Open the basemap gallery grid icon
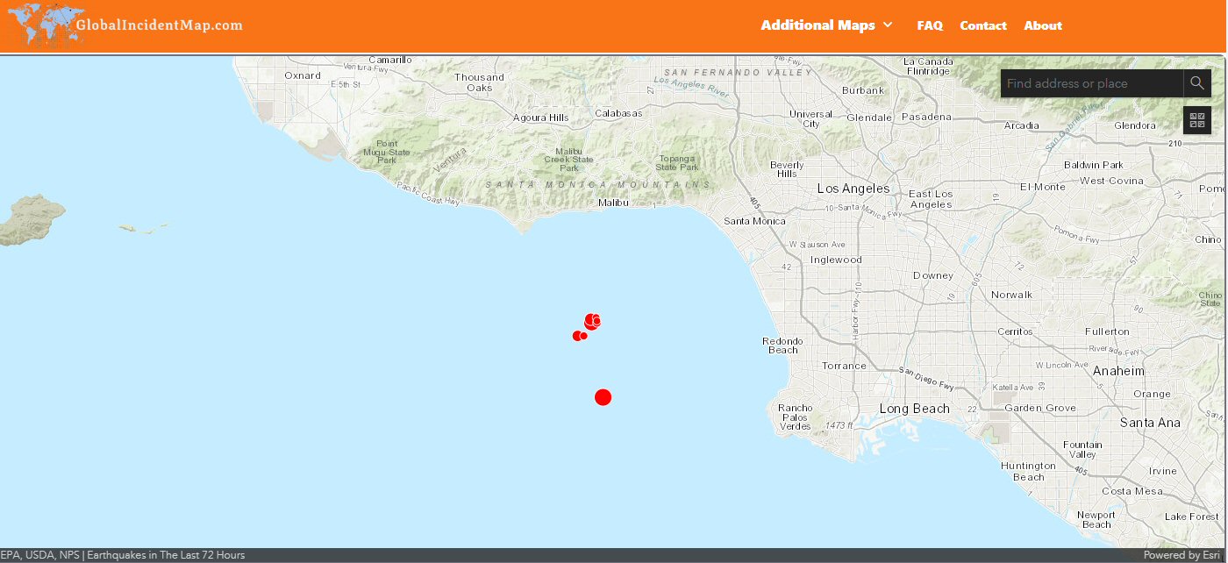The image size is (1228, 563). pyautogui.click(x=1197, y=120)
